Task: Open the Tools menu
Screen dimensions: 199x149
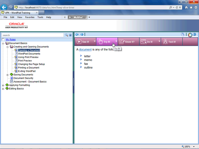Action: [40, 17]
